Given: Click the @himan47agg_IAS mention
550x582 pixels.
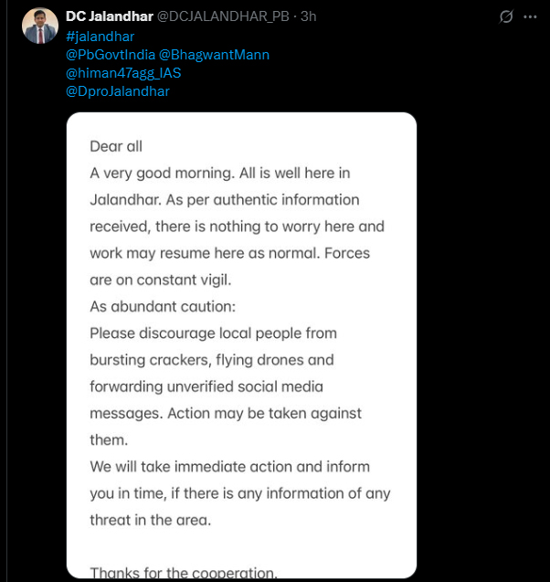Looking at the screenshot, I should [123, 73].
